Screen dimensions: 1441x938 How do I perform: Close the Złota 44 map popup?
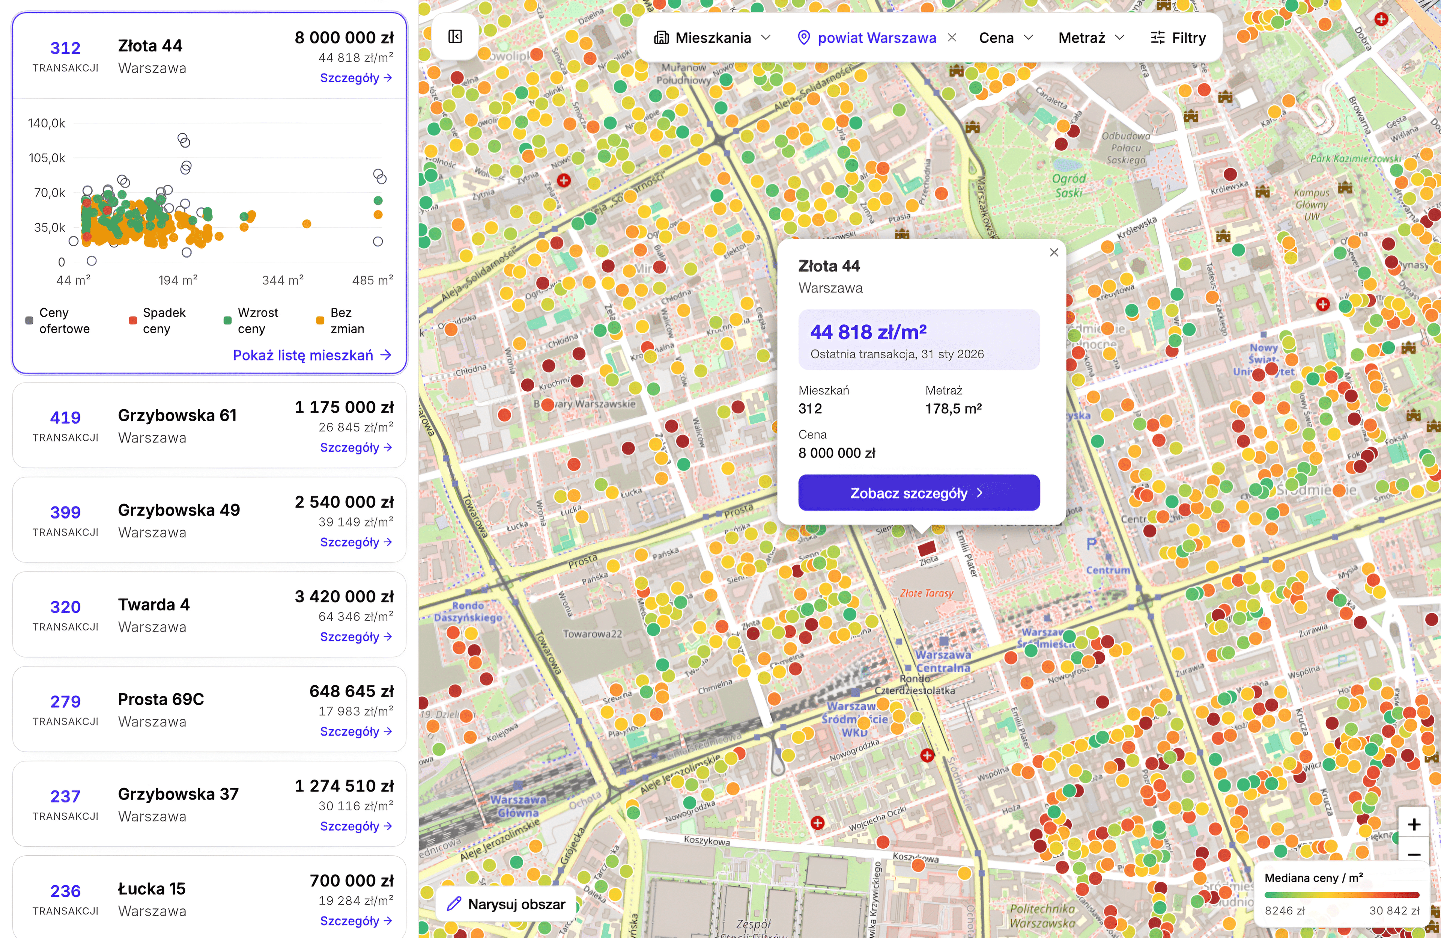point(1054,252)
